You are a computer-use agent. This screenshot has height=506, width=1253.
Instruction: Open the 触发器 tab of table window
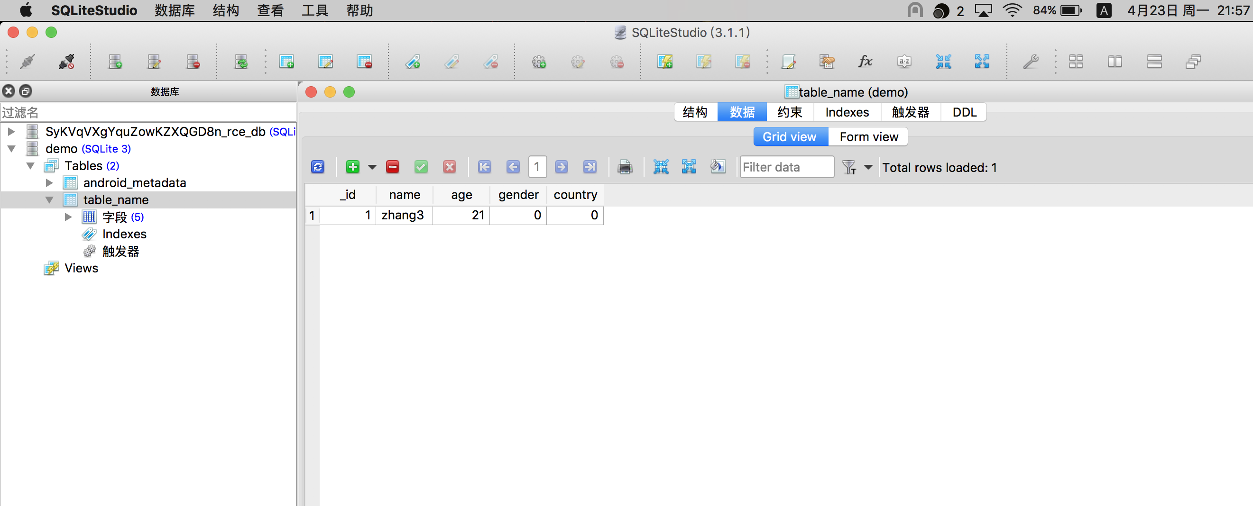[911, 112]
